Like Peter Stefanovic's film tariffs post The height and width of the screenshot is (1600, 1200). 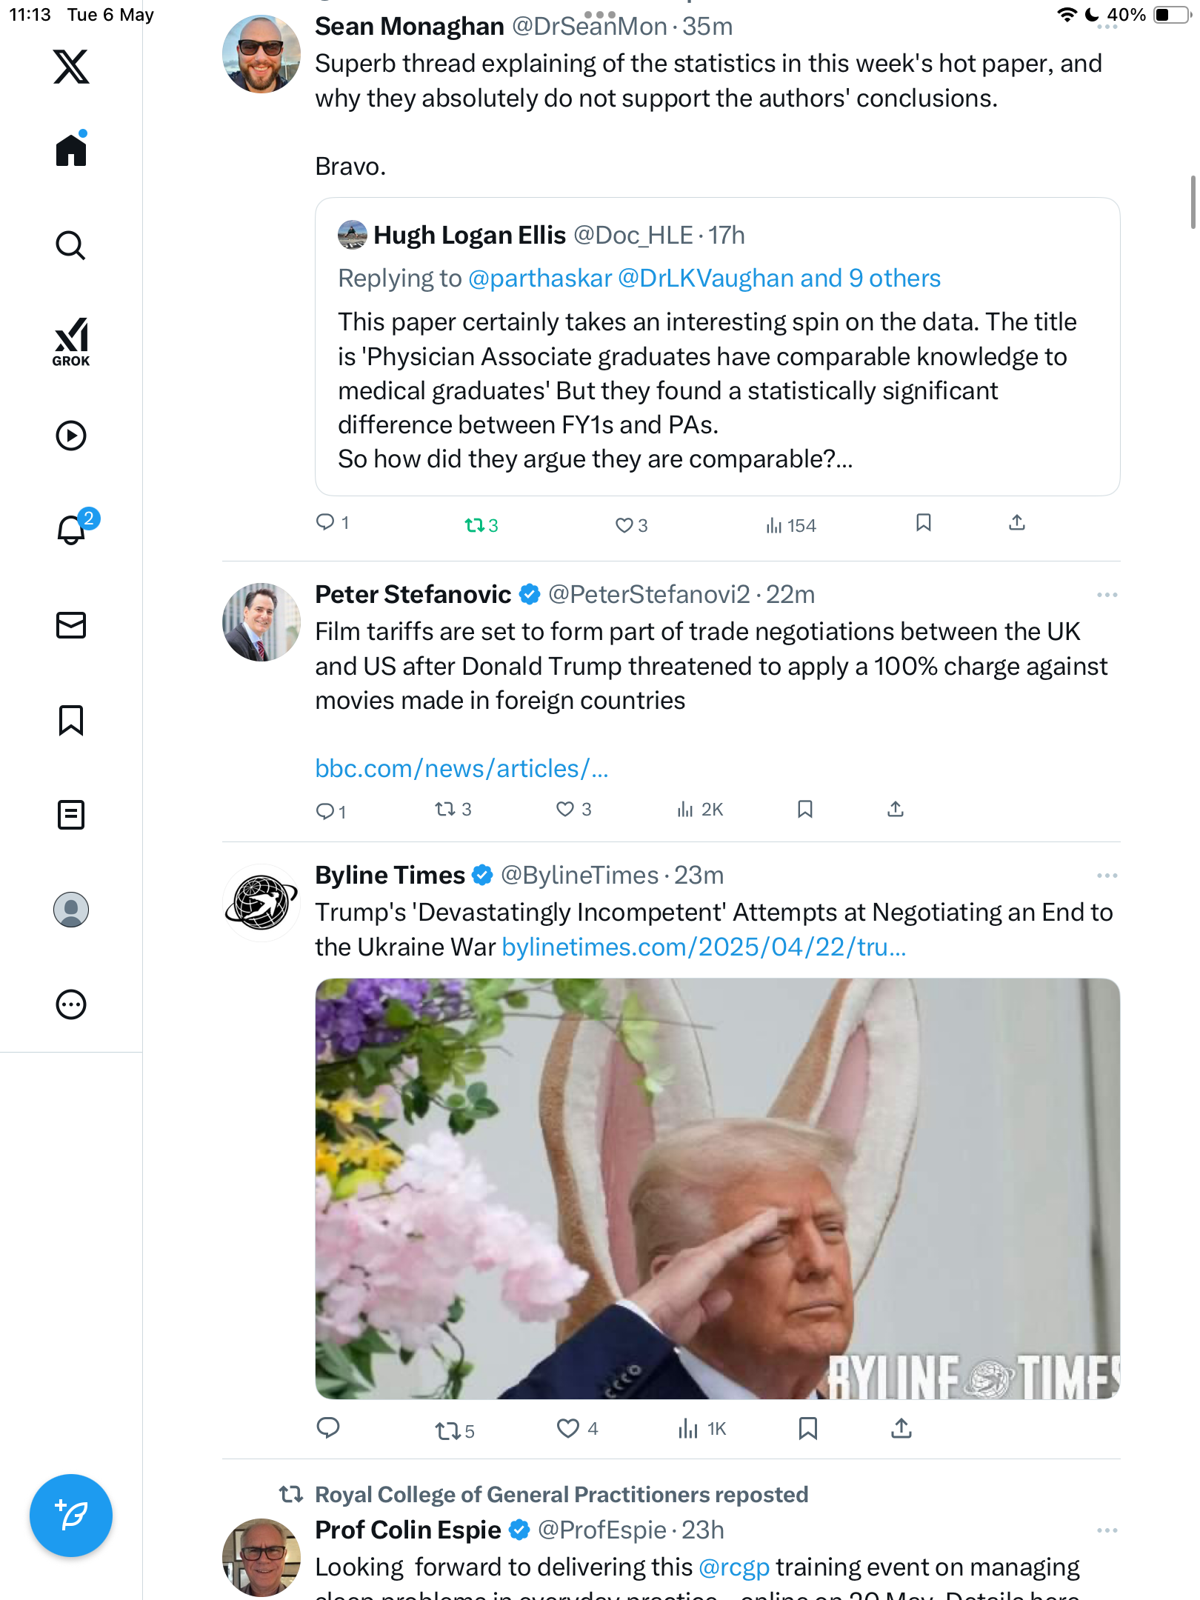(x=573, y=809)
